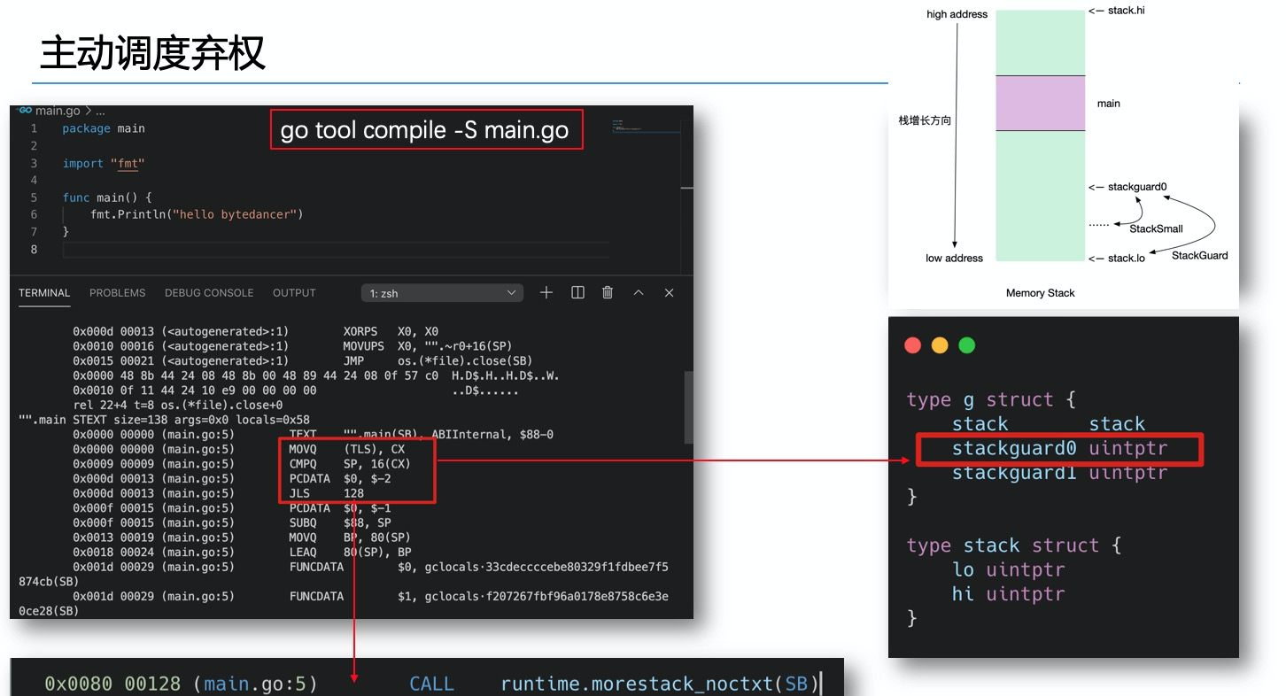Click the 'Memory Stack' diagram caption
The image size is (1286, 696).
tap(1040, 293)
